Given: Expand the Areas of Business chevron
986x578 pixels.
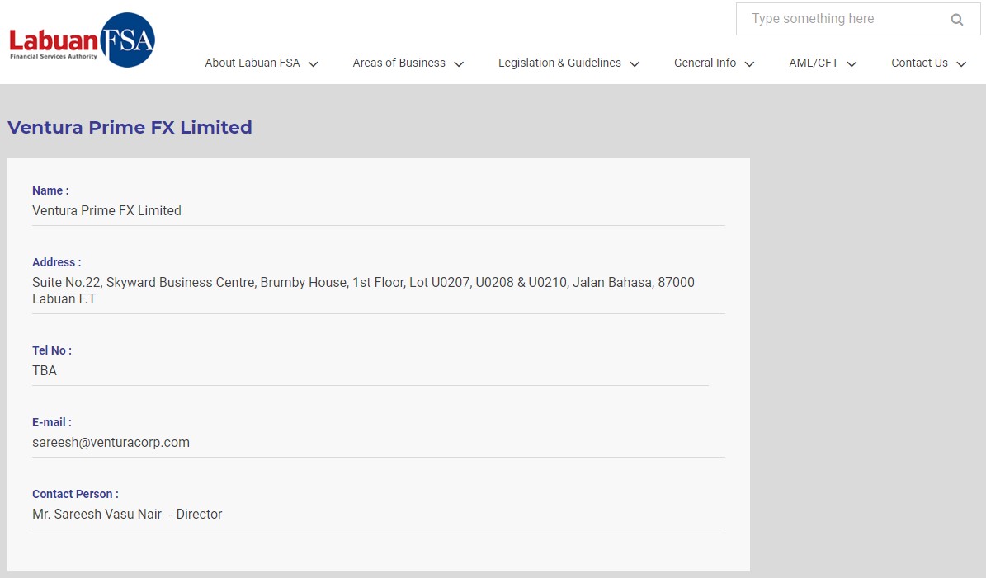Looking at the screenshot, I should pyautogui.click(x=459, y=64).
